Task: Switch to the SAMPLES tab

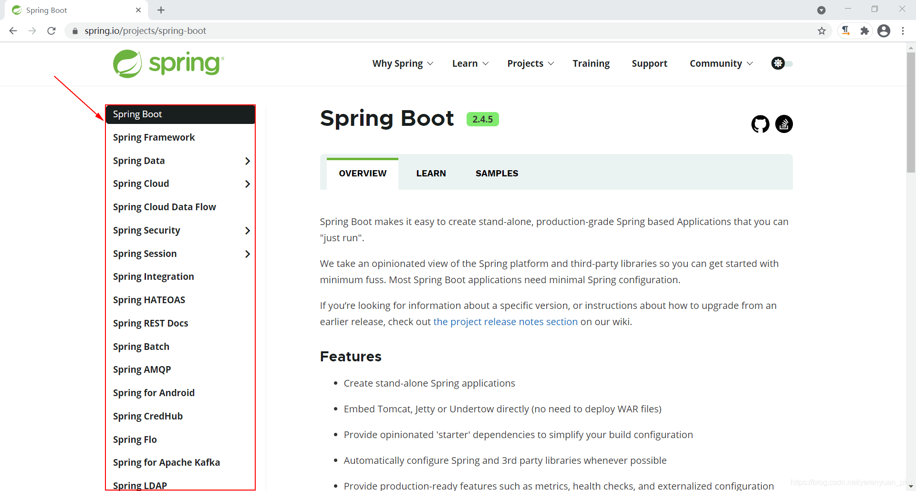Action: tap(497, 174)
